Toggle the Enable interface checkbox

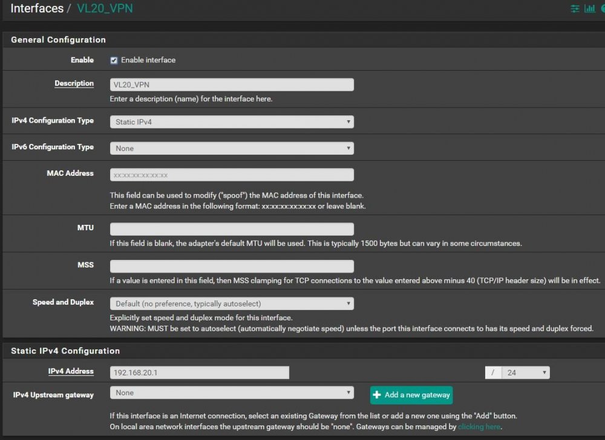pyautogui.click(x=114, y=60)
